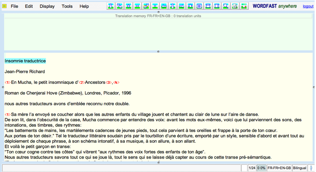Click the horizontal split panel layout icon
This screenshot has width=316, height=172.
[208, 6]
